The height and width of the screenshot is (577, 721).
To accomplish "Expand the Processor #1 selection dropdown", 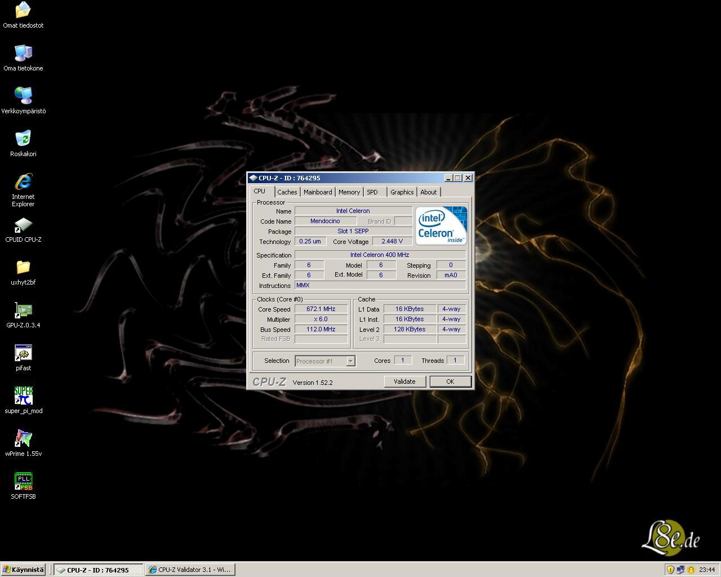I will pyautogui.click(x=350, y=361).
